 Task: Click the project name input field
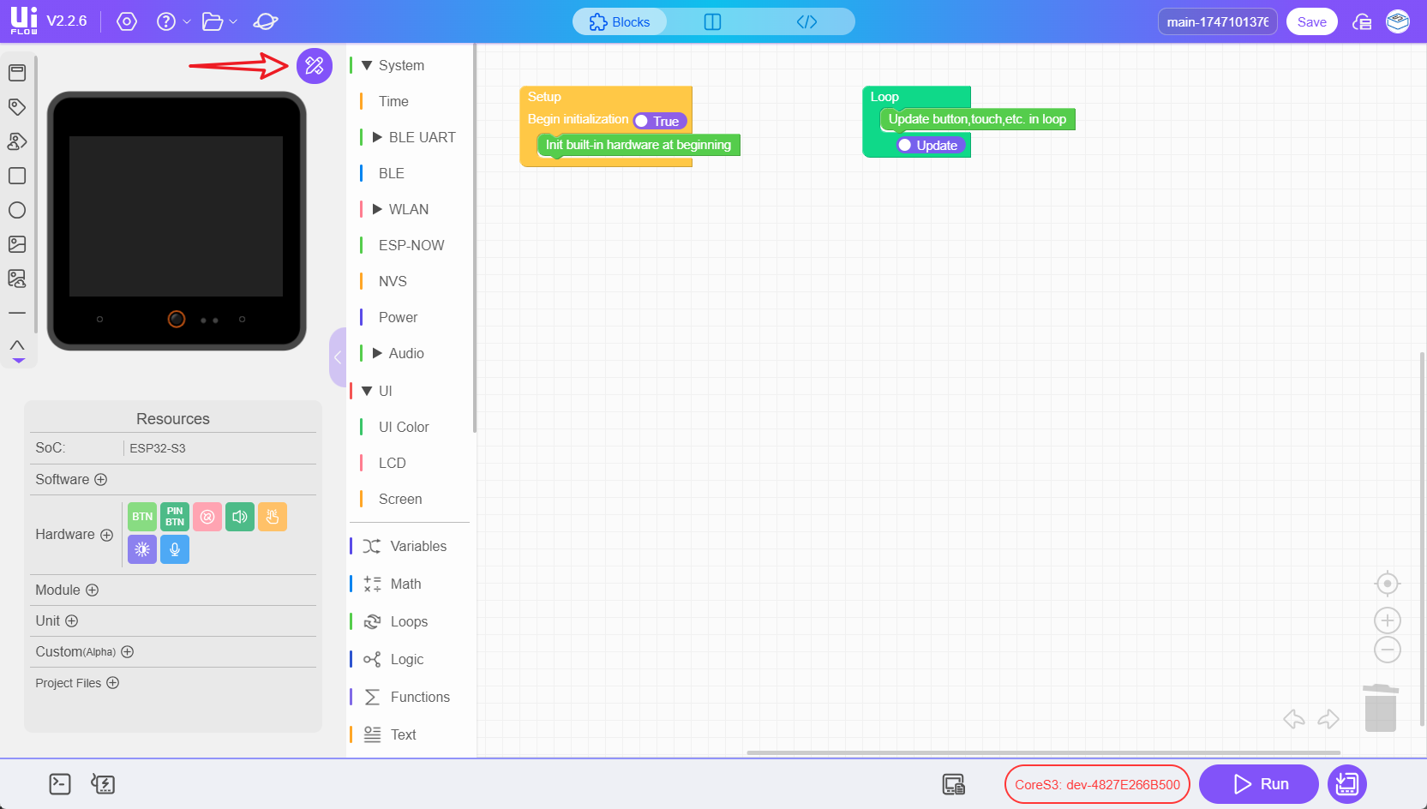click(x=1217, y=22)
